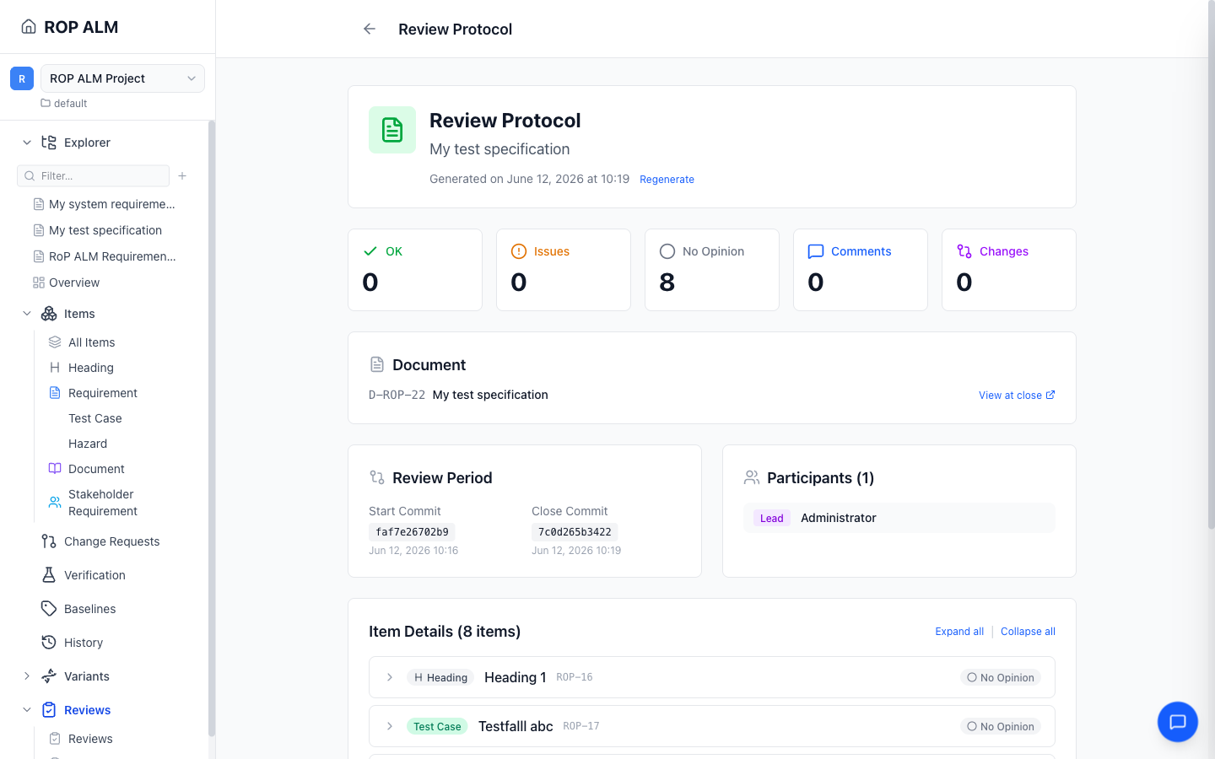Click close commit hash 7c0d265b3422
Viewport: 1215px width, 759px height.
coord(575,532)
